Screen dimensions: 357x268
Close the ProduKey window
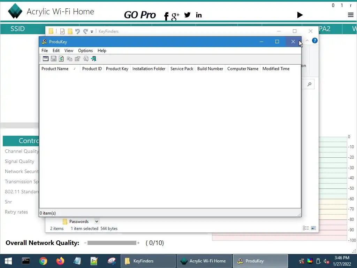point(293,42)
